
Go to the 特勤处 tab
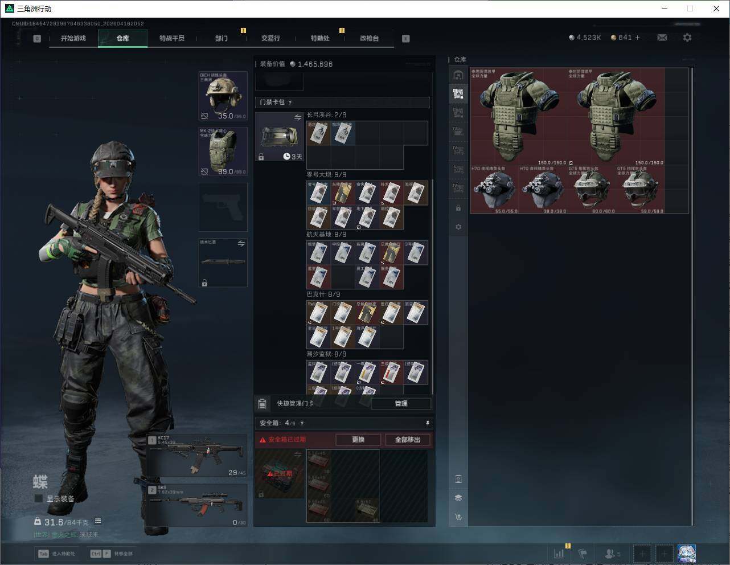tap(320, 38)
